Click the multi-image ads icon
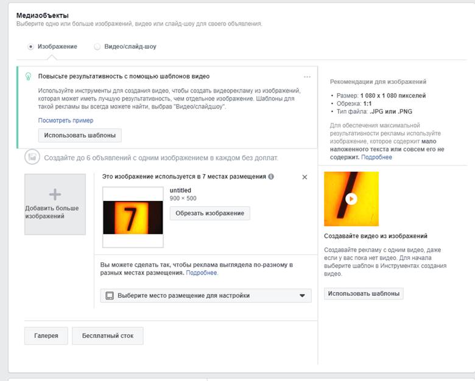Viewport: 475px width, 381px height. 32,158
